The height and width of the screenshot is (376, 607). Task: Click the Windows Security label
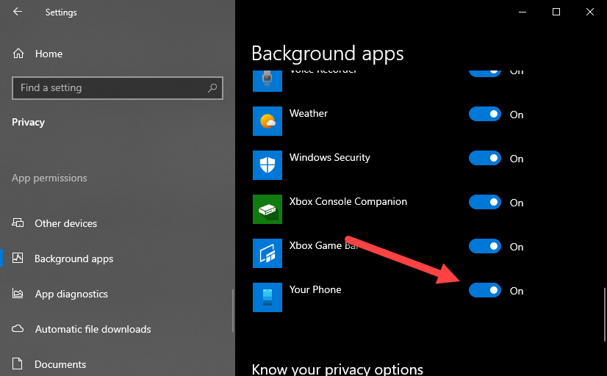click(330, 157)
